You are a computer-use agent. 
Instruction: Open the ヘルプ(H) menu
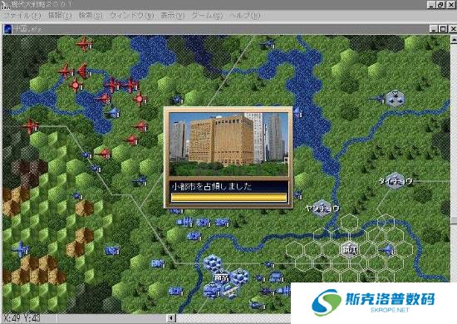245,16
